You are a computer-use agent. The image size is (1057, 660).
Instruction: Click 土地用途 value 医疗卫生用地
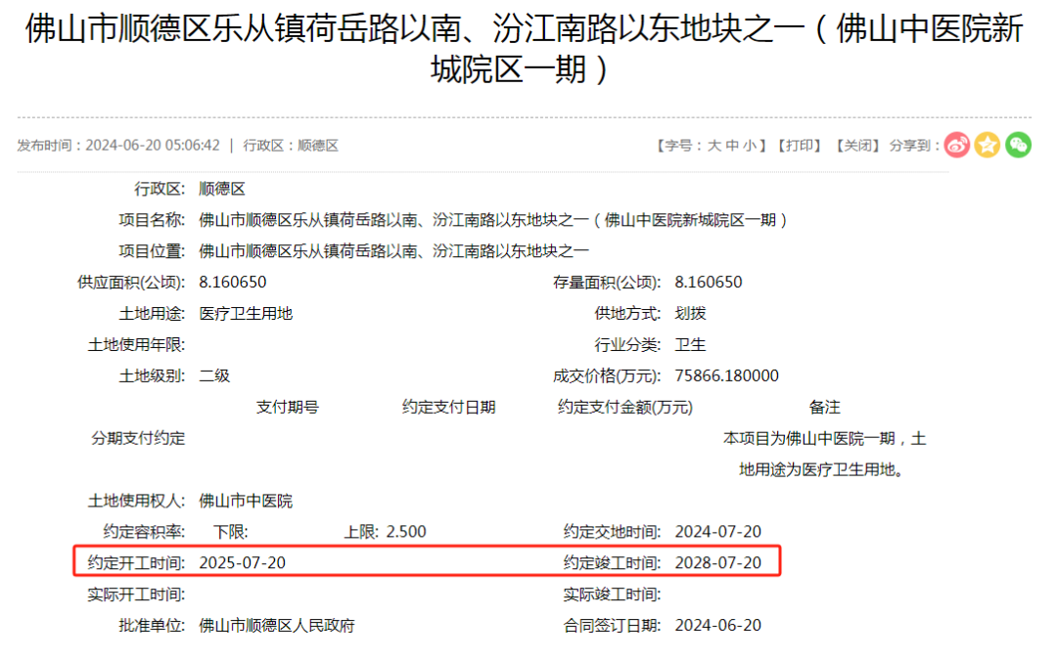(246, 313)
